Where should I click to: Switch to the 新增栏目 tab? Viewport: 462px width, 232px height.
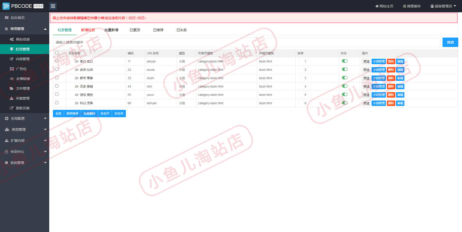pos(88,30)
